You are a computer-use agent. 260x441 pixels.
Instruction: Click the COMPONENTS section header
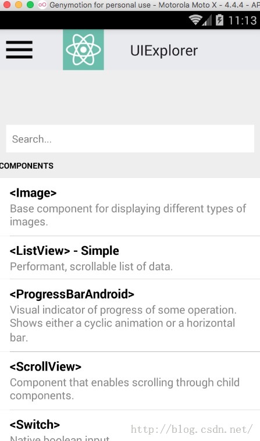[x=26, y=166]
